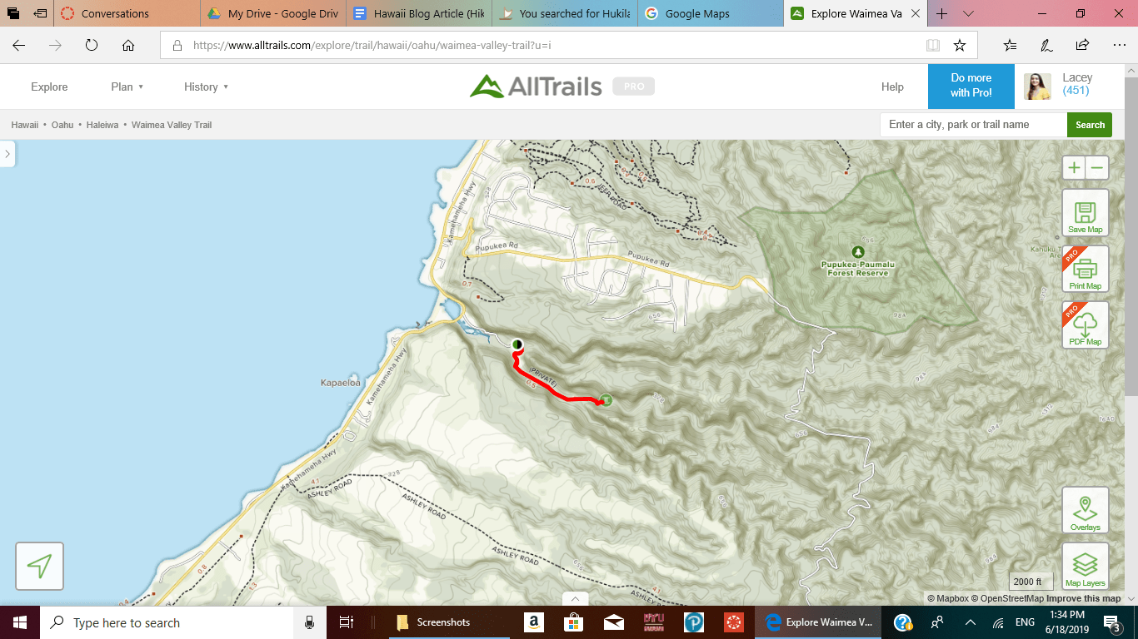Zoom out with the map minus button

(1097, 167)
